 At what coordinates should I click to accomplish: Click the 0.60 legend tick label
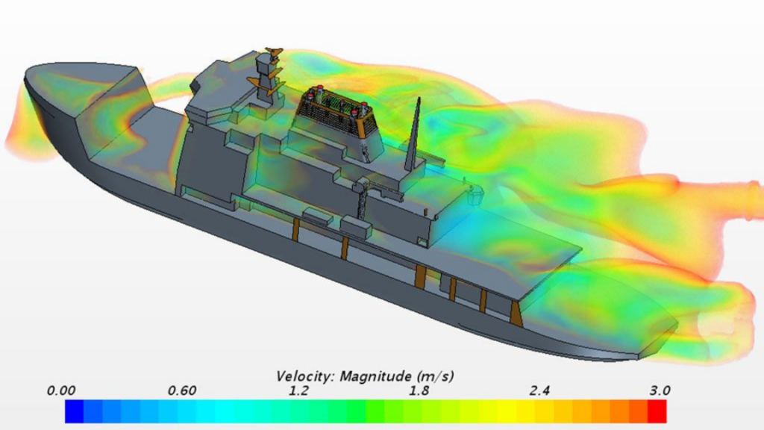click(183, 390)
